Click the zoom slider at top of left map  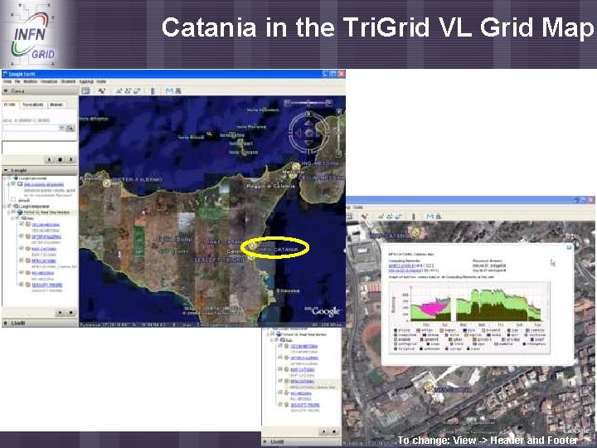pos(308,103)
